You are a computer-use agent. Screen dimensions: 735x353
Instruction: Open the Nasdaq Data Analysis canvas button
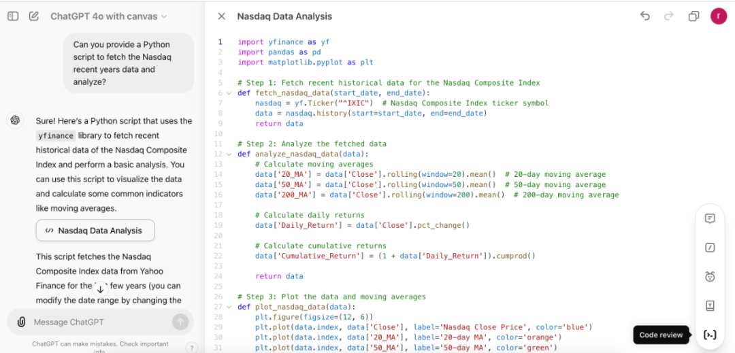pos(95,231)
